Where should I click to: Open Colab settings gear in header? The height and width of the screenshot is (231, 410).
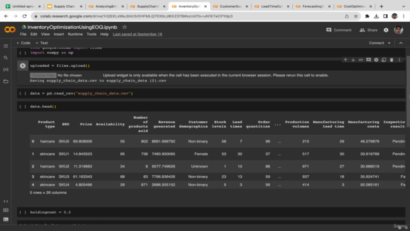(x=386, y=30)
